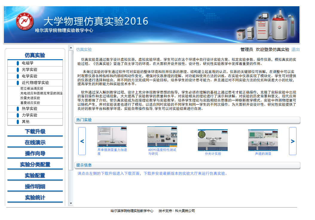Expand the 电学实验 category
315x220 pixels.
tap(29, 76)
